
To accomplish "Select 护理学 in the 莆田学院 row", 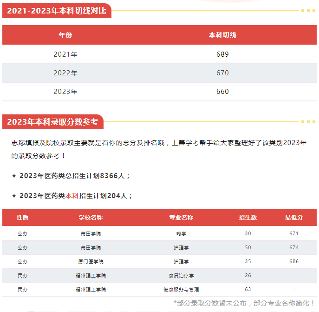I will pos(181,247).
